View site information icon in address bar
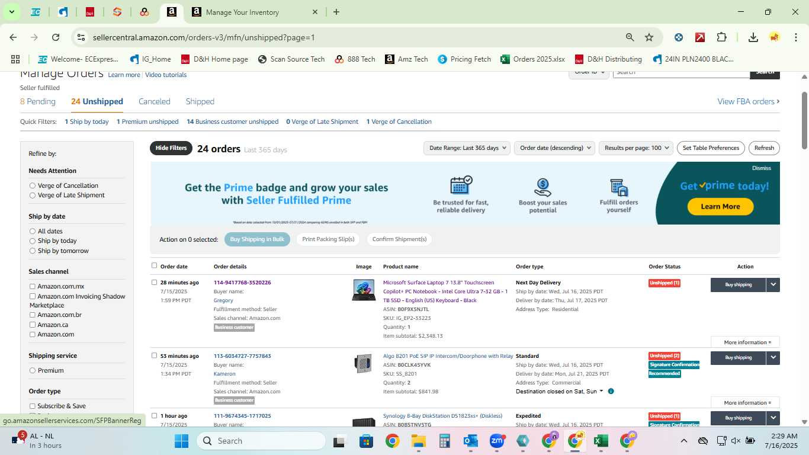 coord(81,37)
